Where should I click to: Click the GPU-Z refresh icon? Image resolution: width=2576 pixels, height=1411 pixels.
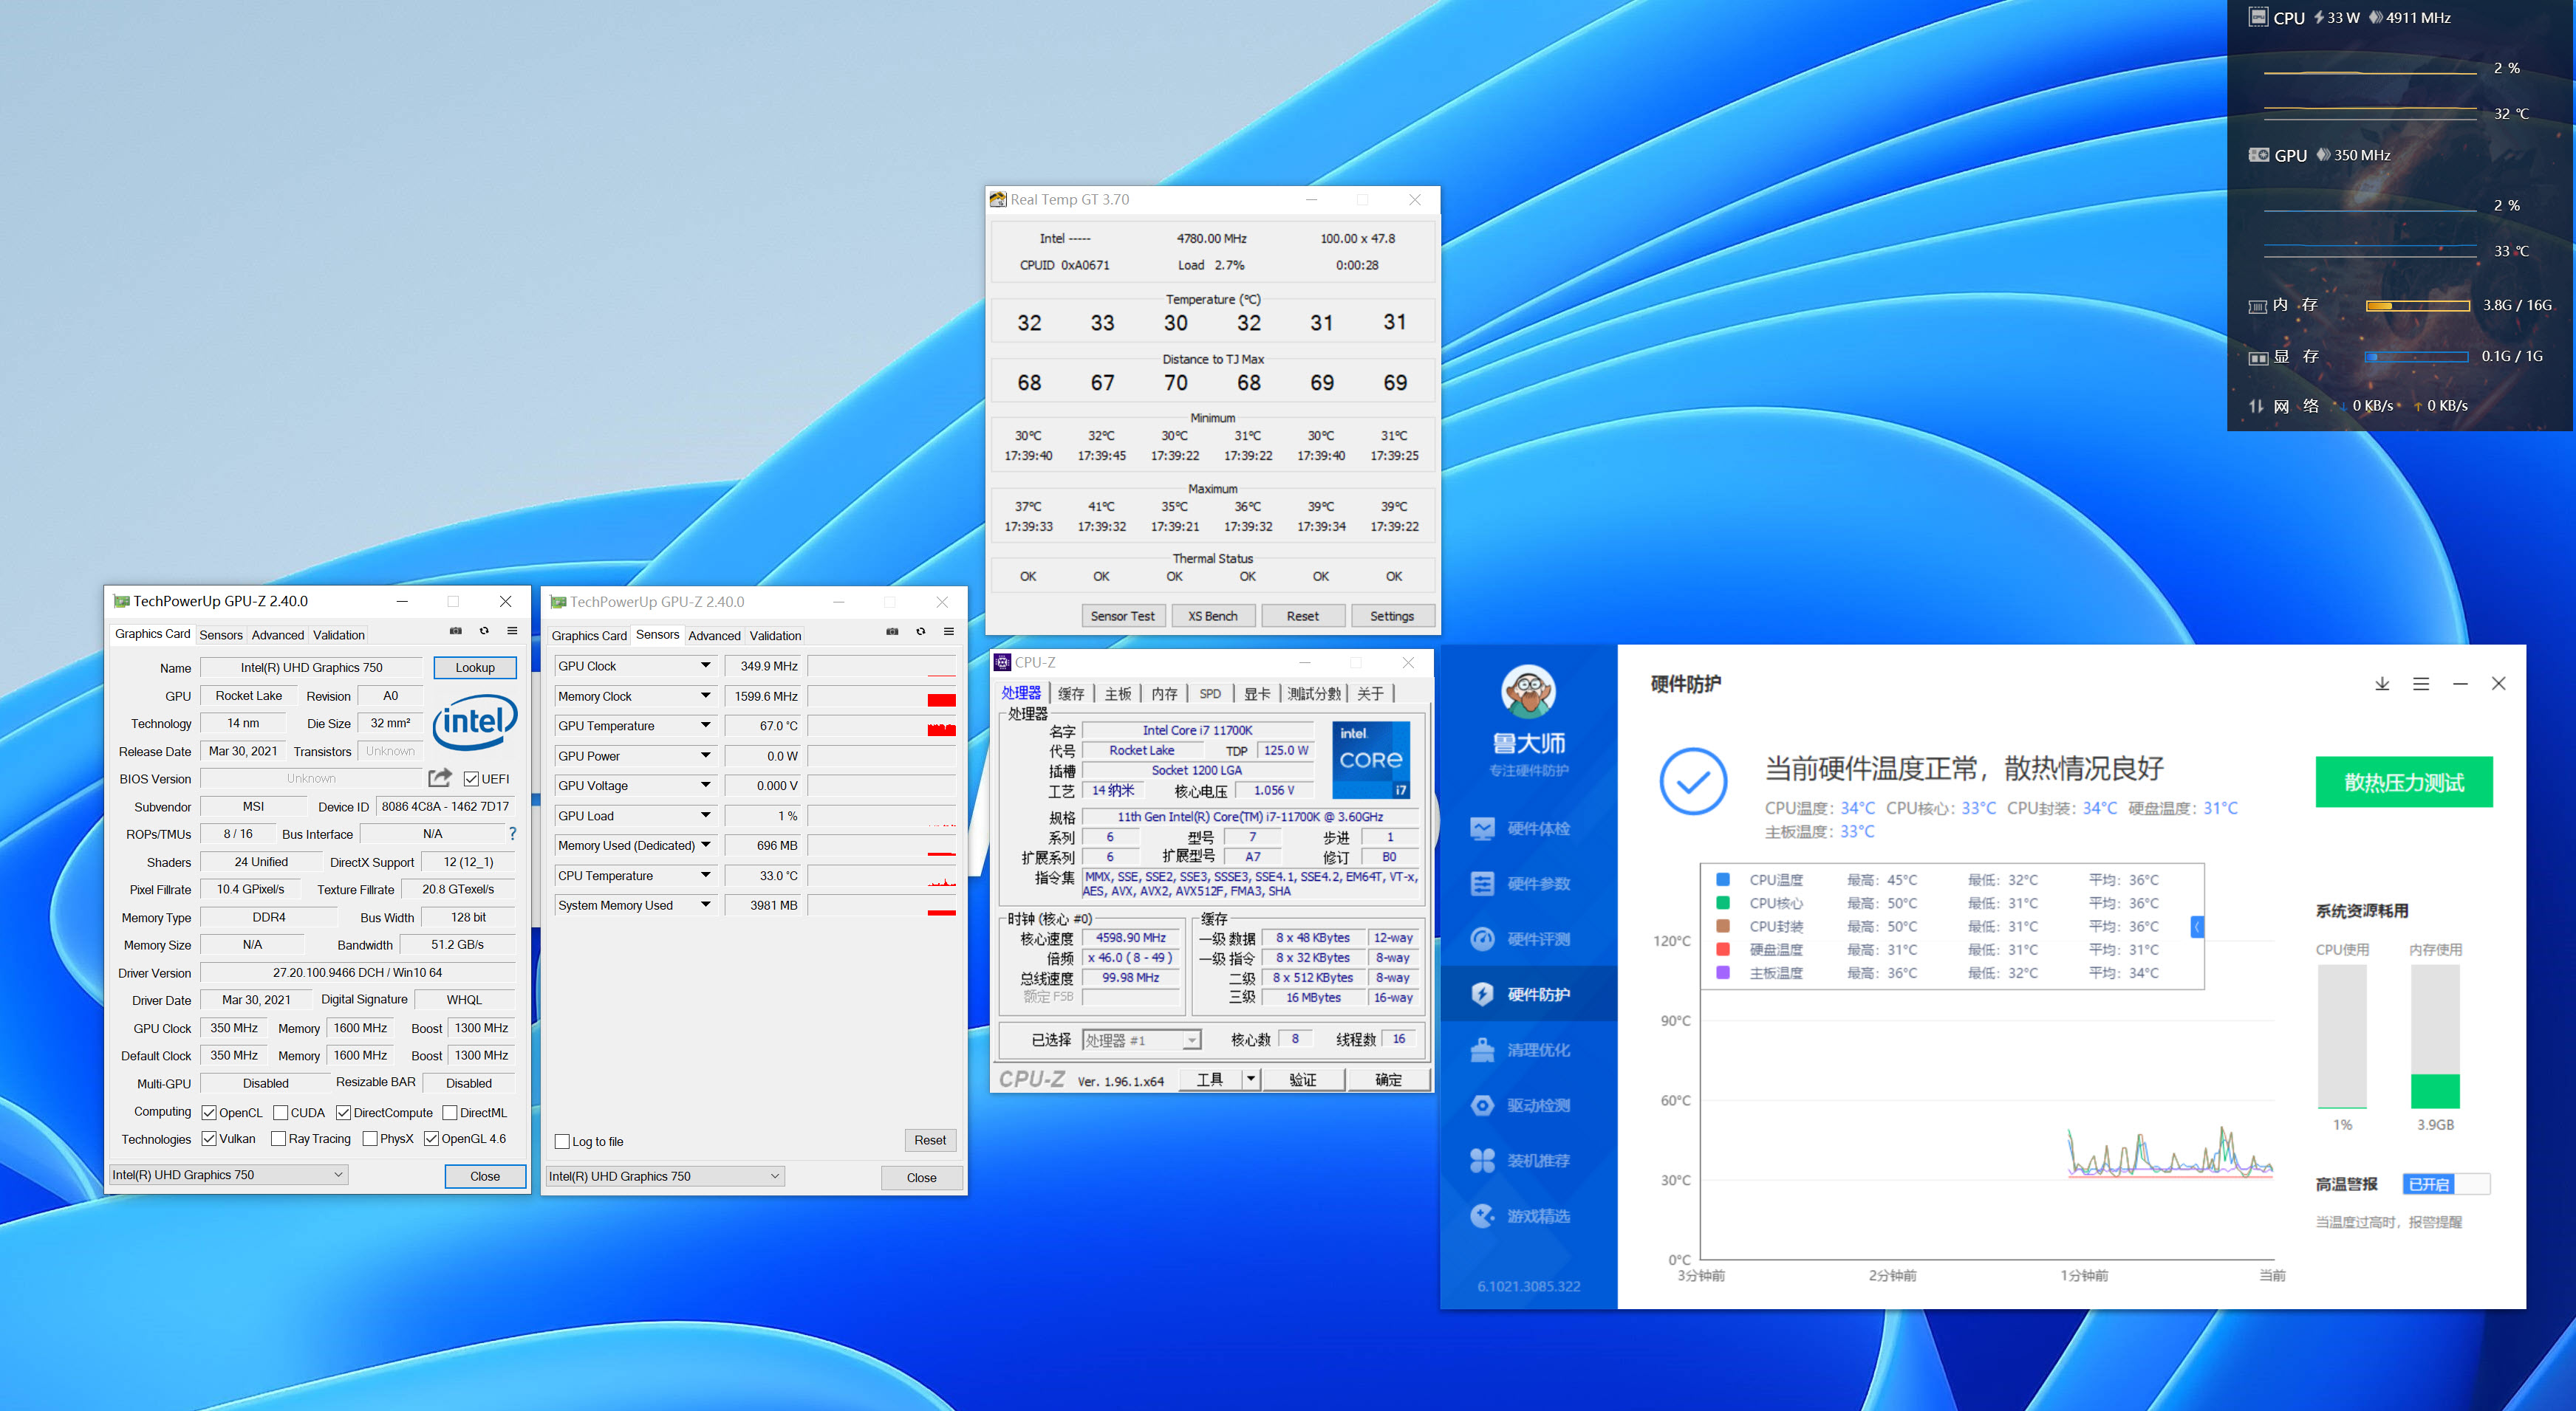click(x=484, y=631)
